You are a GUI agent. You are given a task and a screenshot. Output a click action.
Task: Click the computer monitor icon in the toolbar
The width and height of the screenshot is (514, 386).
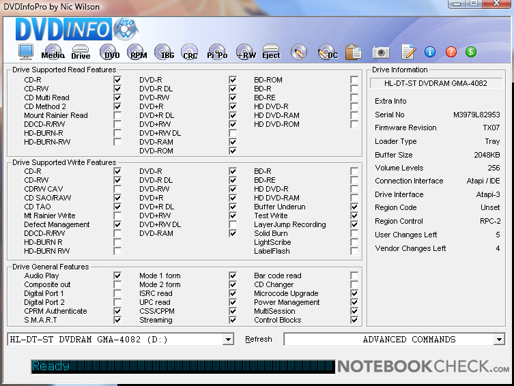[x=25, y=52]
